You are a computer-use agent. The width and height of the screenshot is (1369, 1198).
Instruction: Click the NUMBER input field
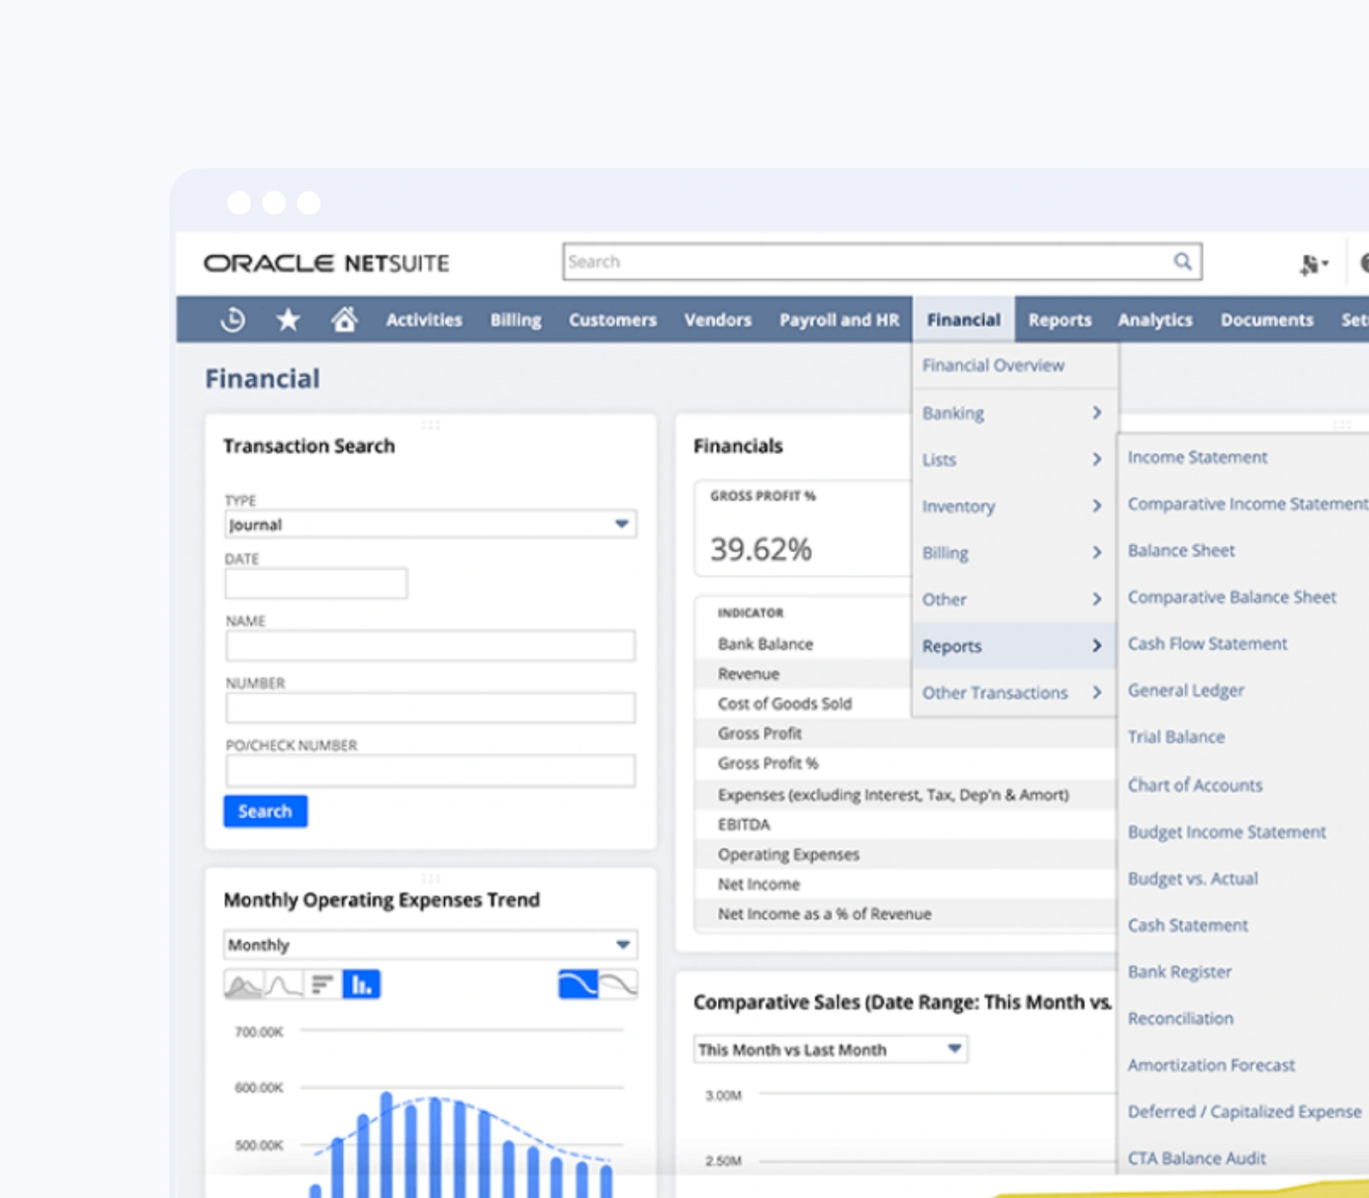430,708
